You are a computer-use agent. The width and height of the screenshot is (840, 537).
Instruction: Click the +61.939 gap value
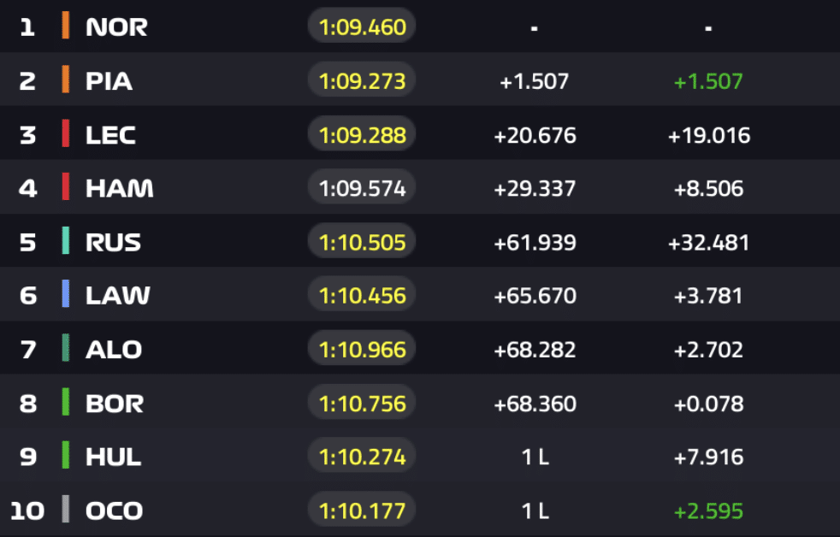click(535, 243)
